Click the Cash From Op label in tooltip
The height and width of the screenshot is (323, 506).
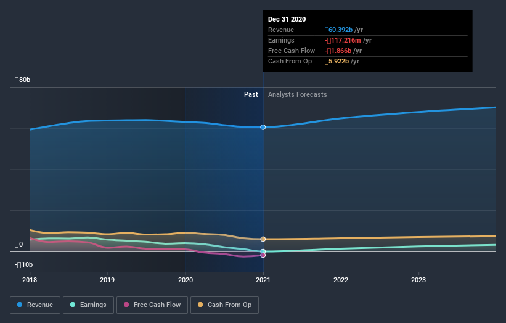click(x=290, y=61)
